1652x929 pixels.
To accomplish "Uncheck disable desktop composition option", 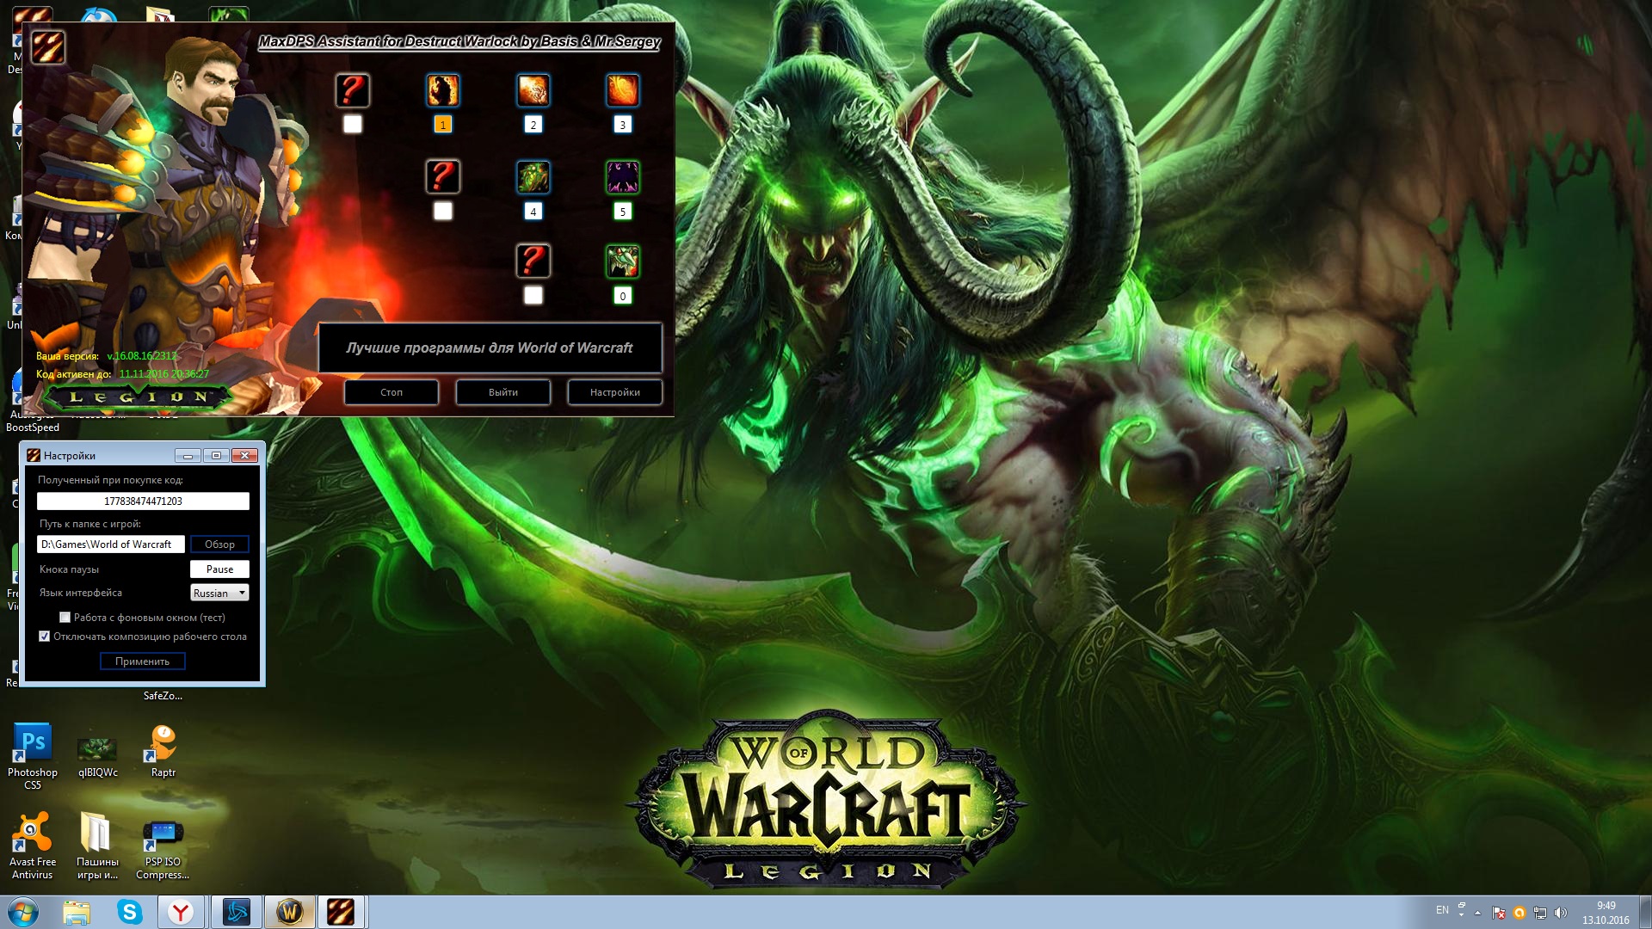I will click(45, 637).
